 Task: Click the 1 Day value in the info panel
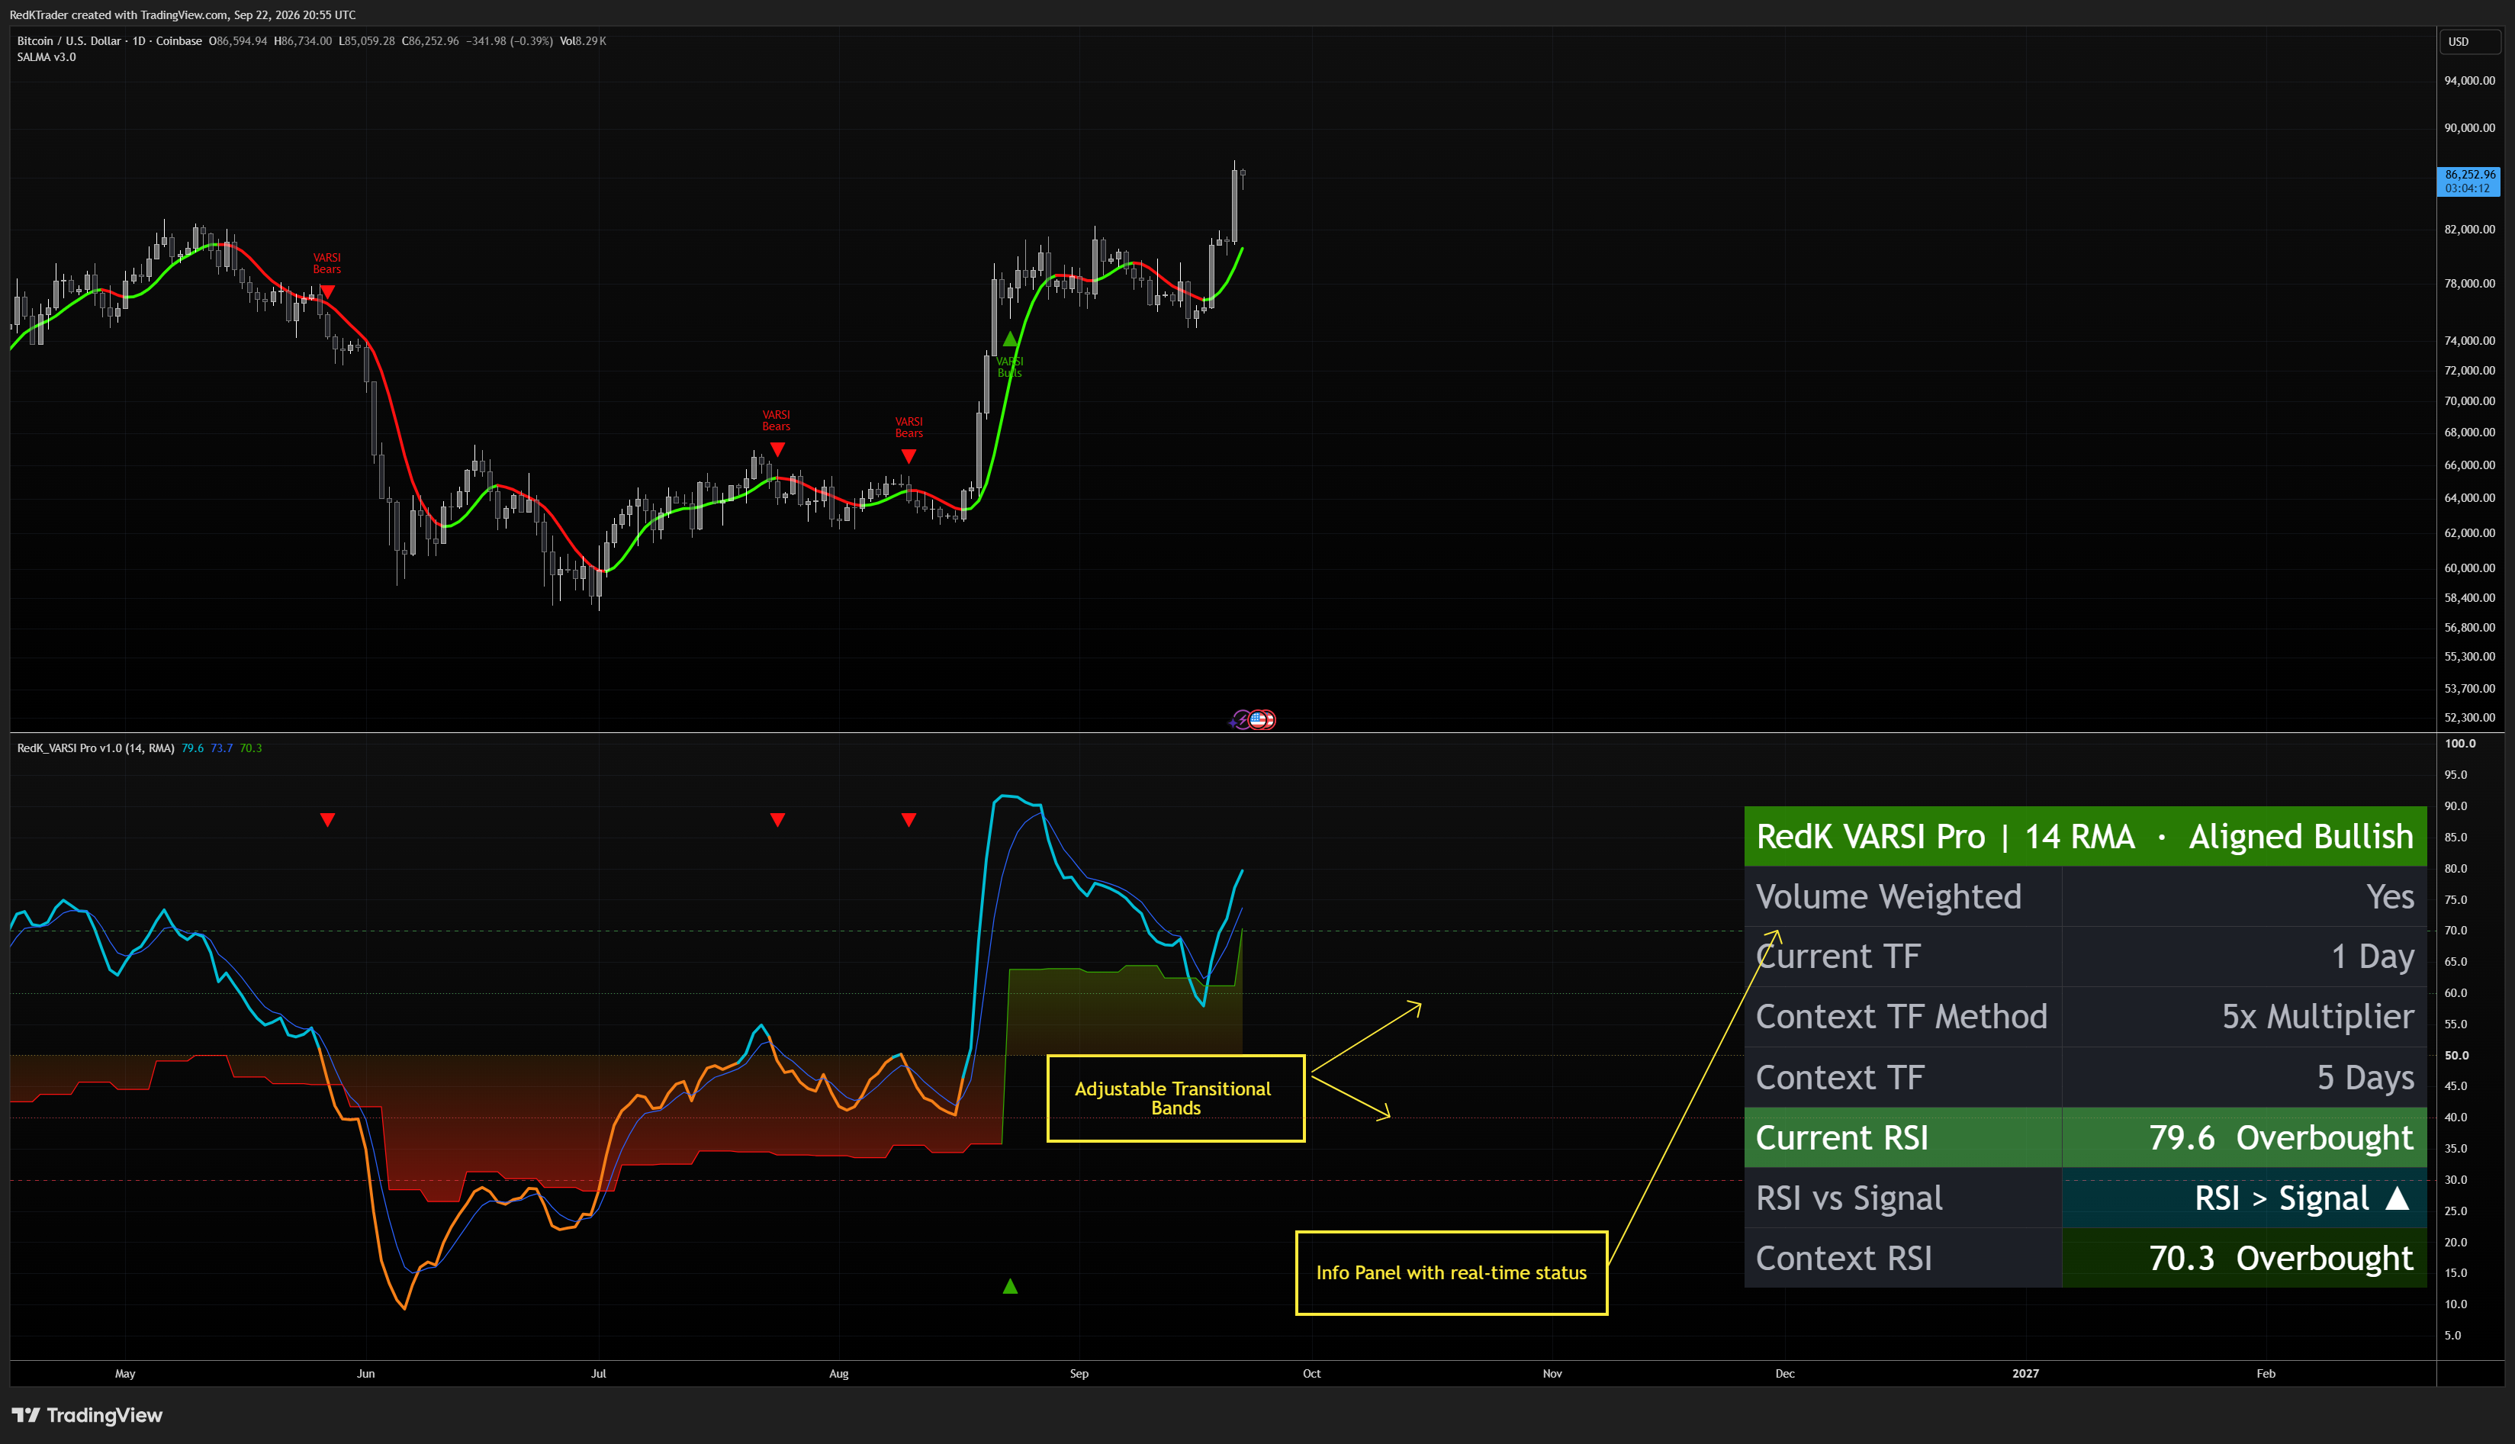click(x=2372, y=956)
